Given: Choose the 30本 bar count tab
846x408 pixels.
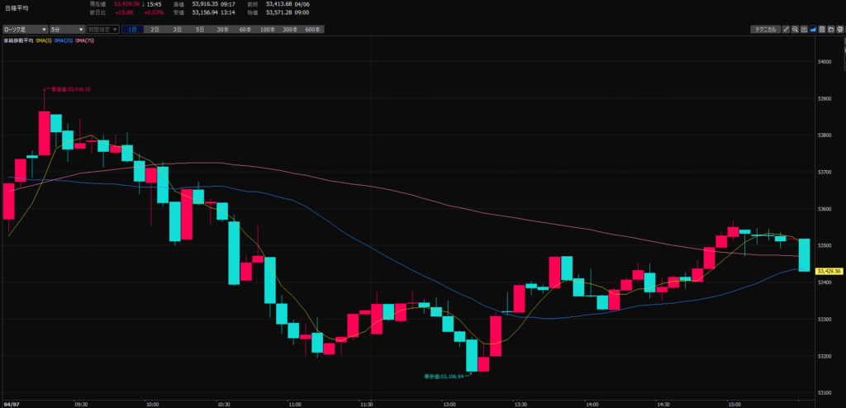Looking at the screenshot, I should pos(222,30).
